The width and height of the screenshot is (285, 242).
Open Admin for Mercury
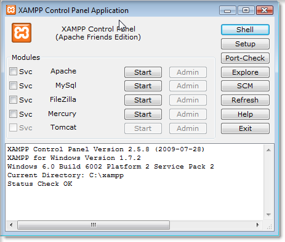[188, 114]
